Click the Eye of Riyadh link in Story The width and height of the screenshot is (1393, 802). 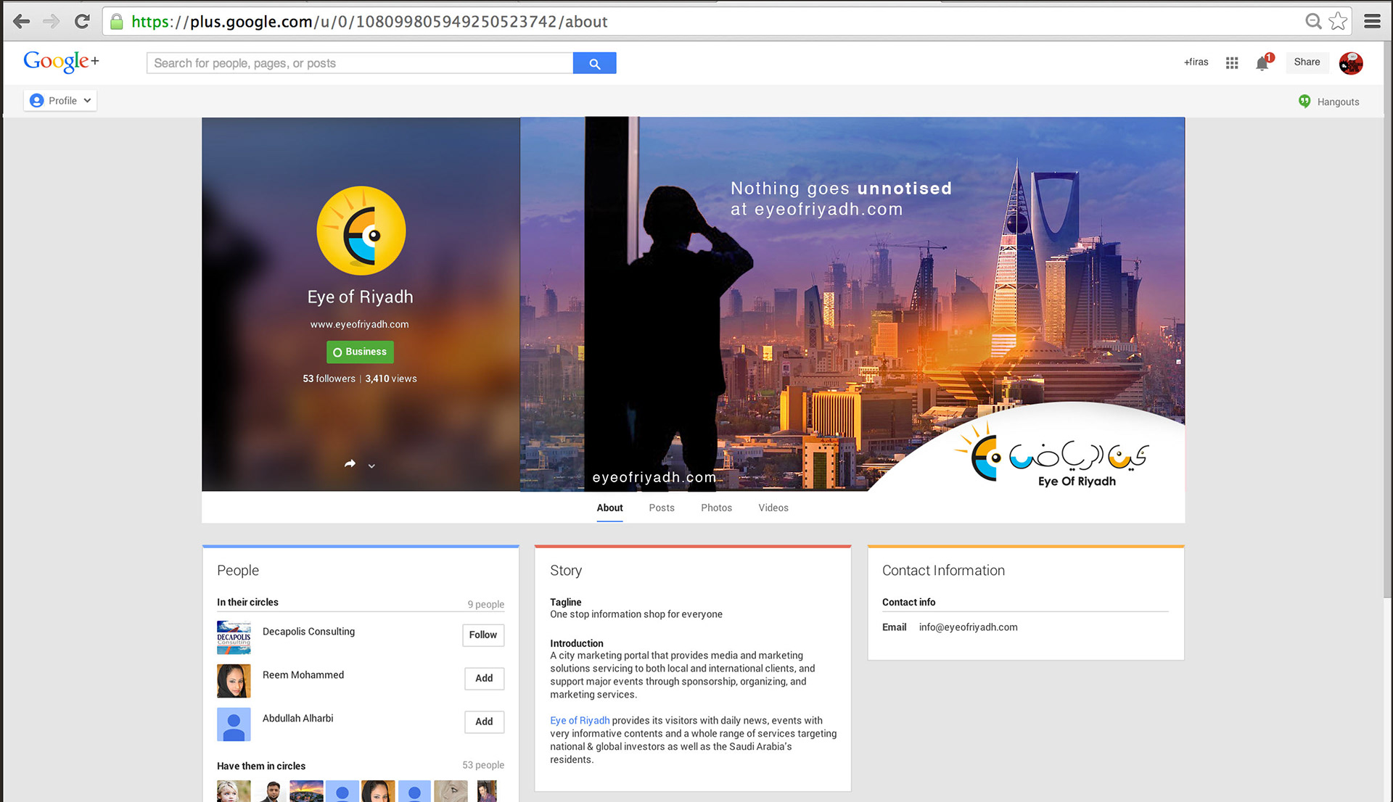tap(580, 721)
